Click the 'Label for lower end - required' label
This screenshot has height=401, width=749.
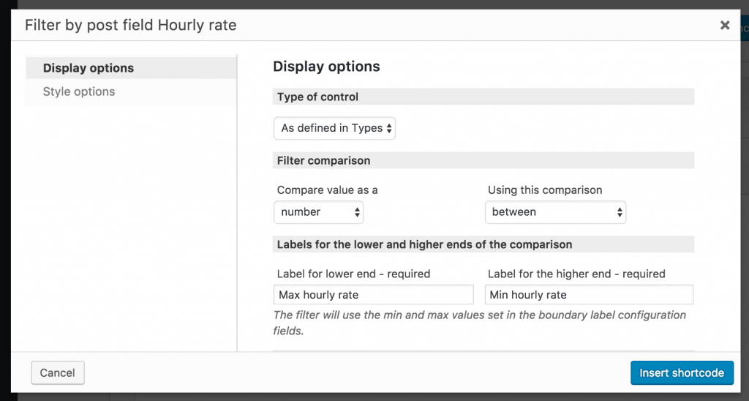point(353,274)
